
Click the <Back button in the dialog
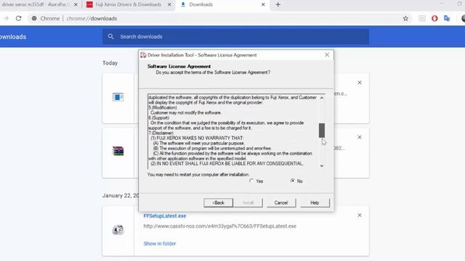click(218, 203)
